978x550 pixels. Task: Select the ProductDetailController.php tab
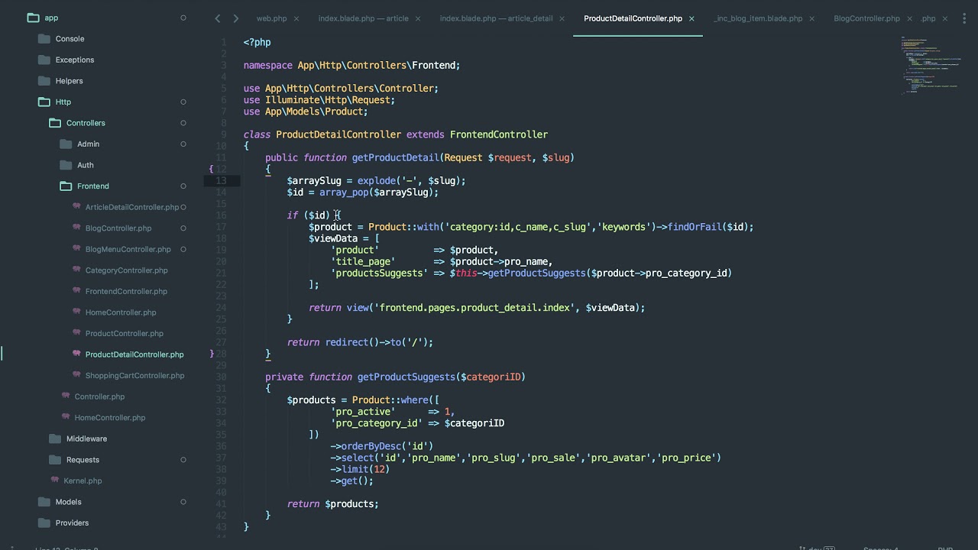[633, 18]
